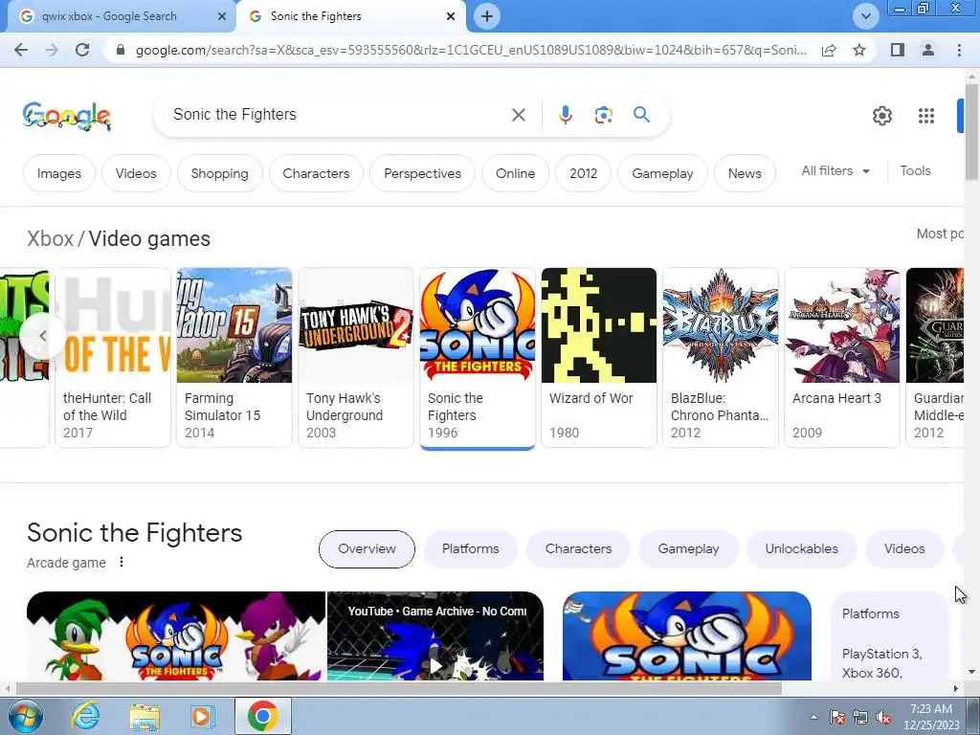The image size is (980, 735).
Task: Select the Perspectives filter
Action: (422, 173)
